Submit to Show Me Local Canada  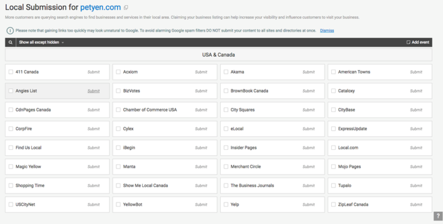(x=201, y=186)
